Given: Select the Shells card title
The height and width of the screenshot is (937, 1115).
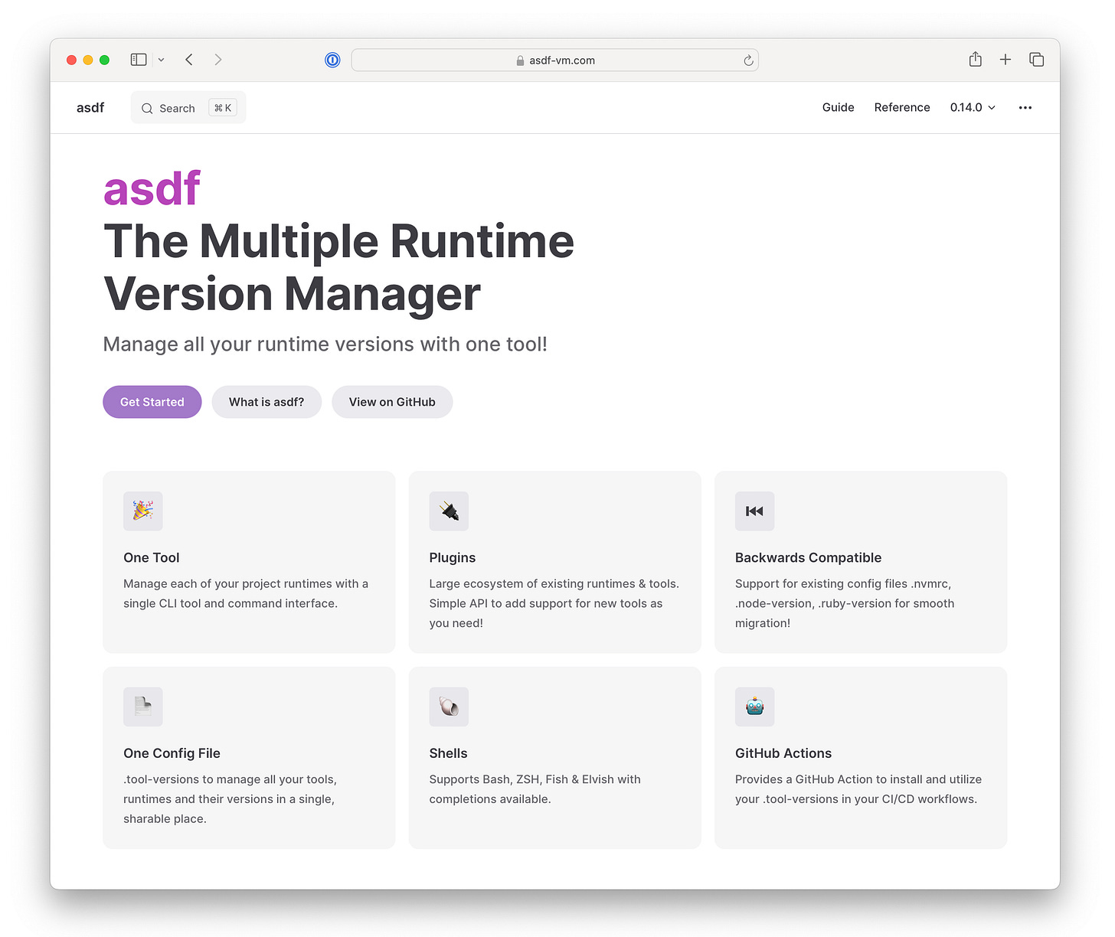Looking at the screenshot, I should [448, 753].
